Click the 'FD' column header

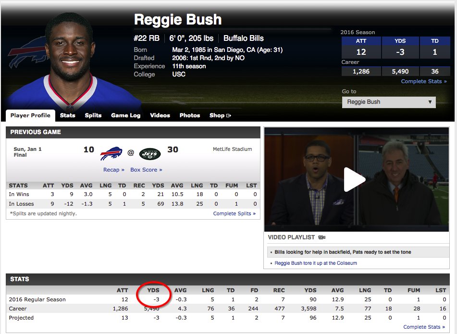point(254,290)
